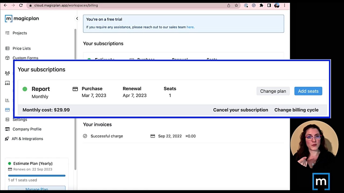This screenshot has height=193, width=344.
Task: Click the 'Apr 7, 2023' renewal date
Action: [135, 95]
